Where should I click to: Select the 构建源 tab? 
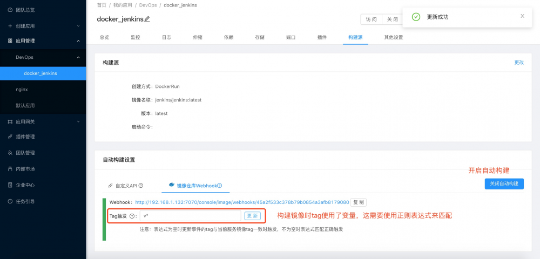pos(355,37)
